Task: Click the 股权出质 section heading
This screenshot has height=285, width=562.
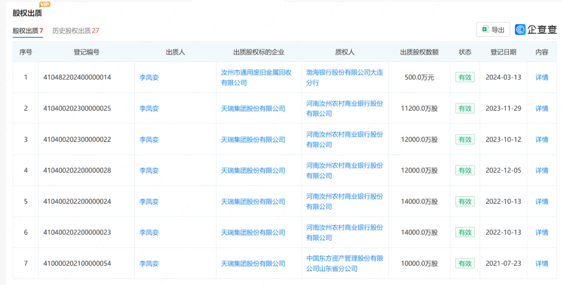Action: (27, 14)
